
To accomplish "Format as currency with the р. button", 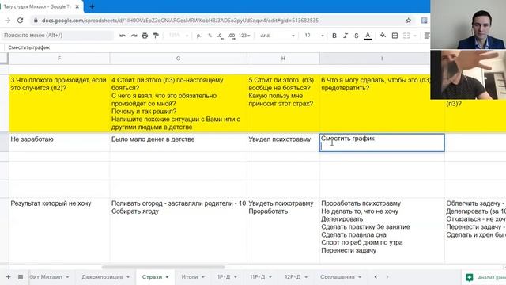I will tap(198, 36).
